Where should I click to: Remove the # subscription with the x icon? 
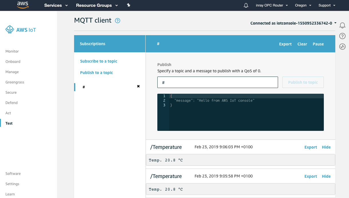click(138, 86)
